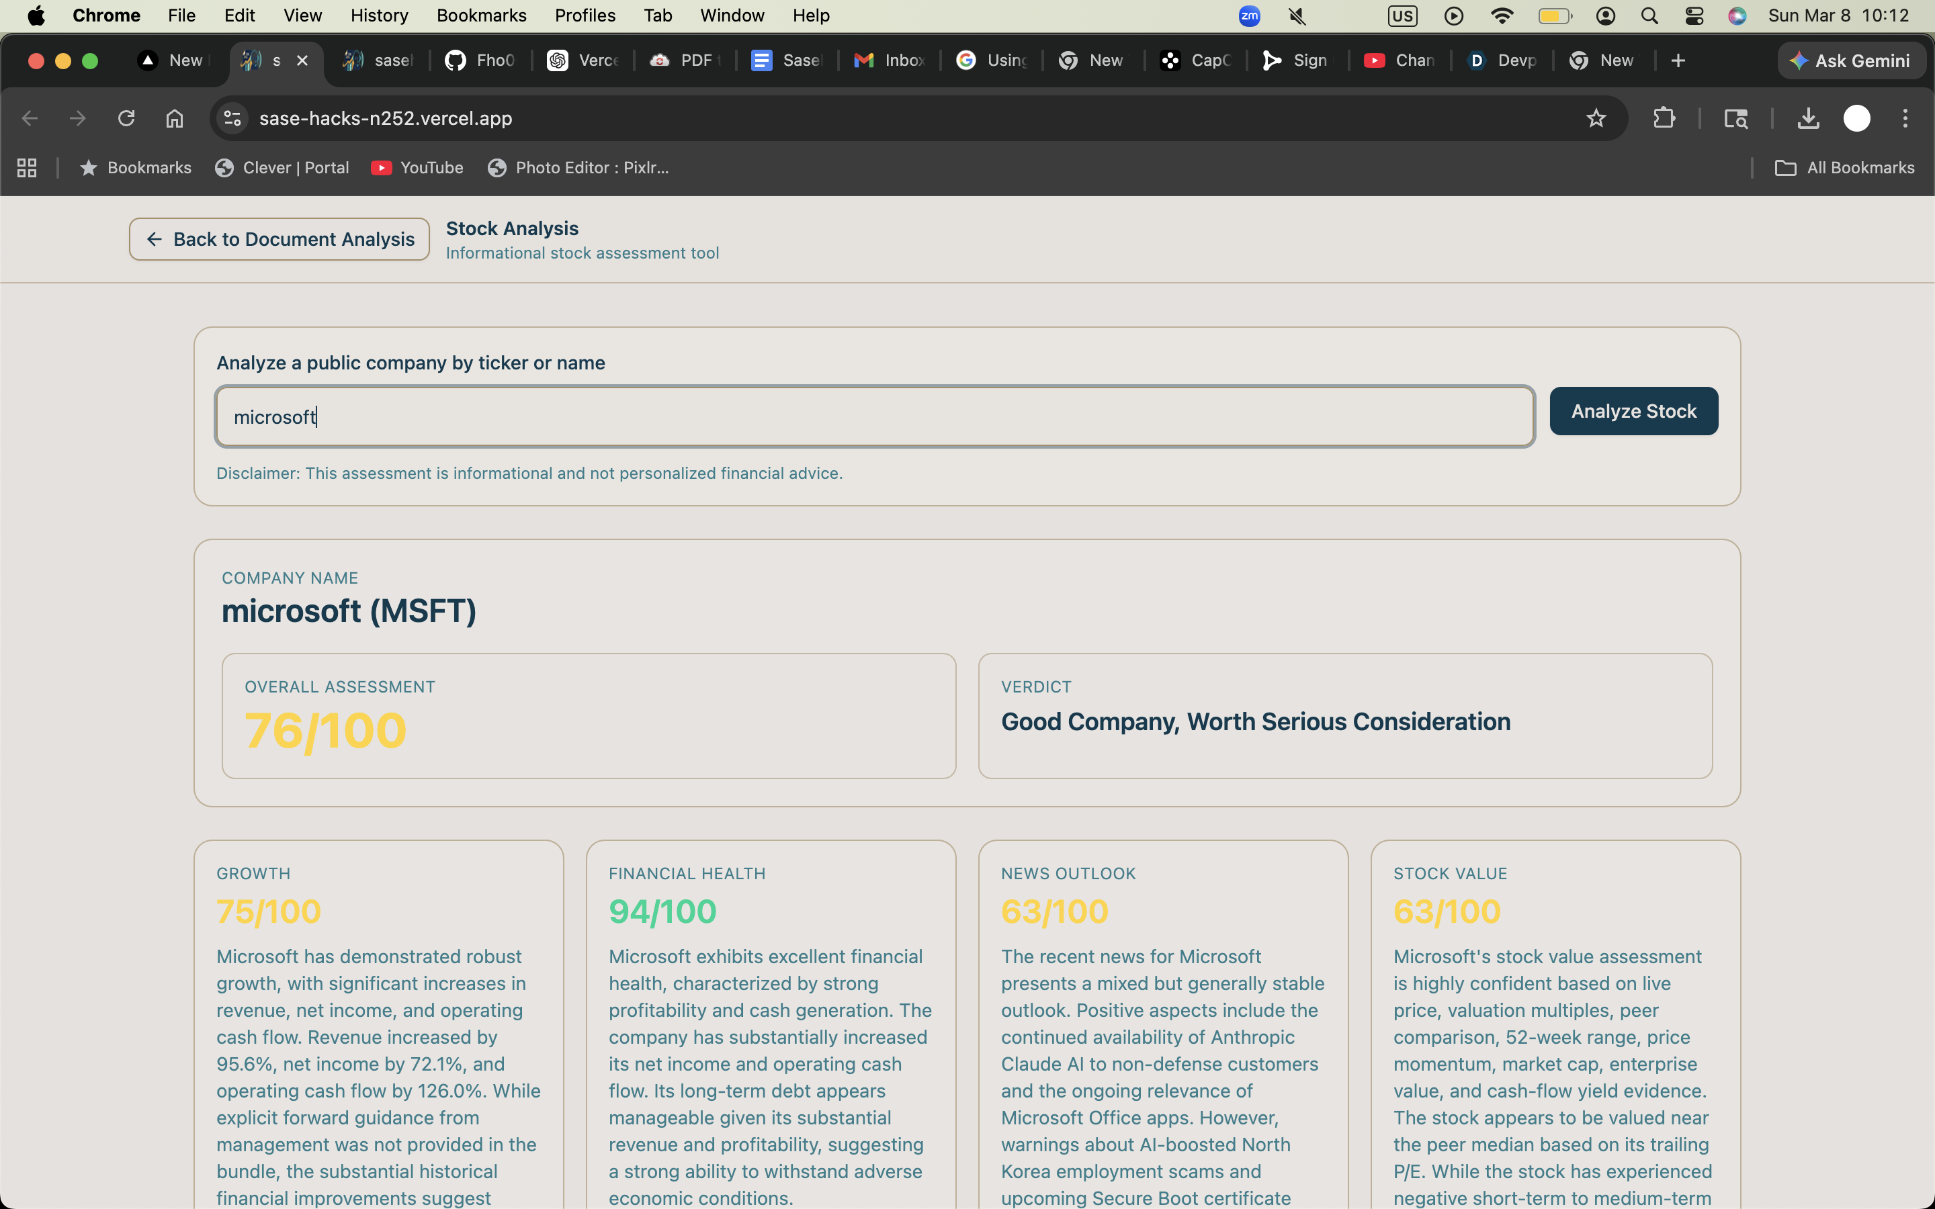The width and height of the screenshot is (1935, 1209).
Task: Open YouTube bookmark
Action: [x=417, y=168]
